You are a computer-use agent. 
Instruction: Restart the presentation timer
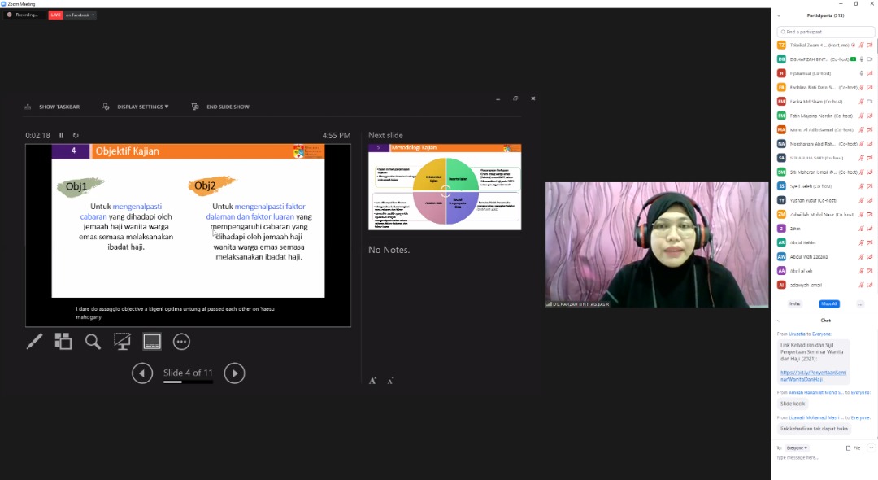76,135
